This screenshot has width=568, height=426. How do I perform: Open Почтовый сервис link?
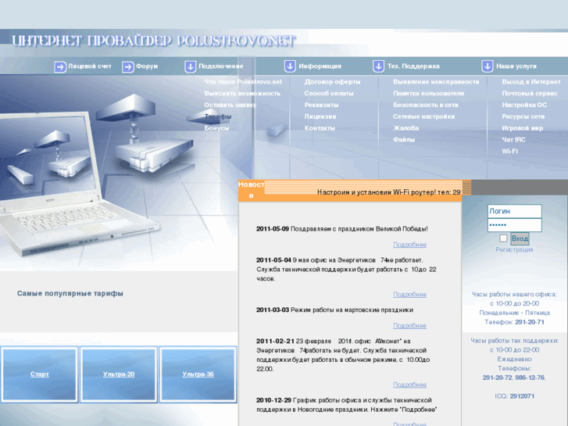530,94
